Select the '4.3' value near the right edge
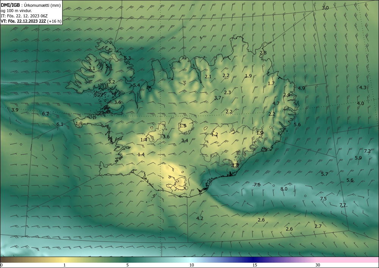The image size is (379, 268). (363, 87)
